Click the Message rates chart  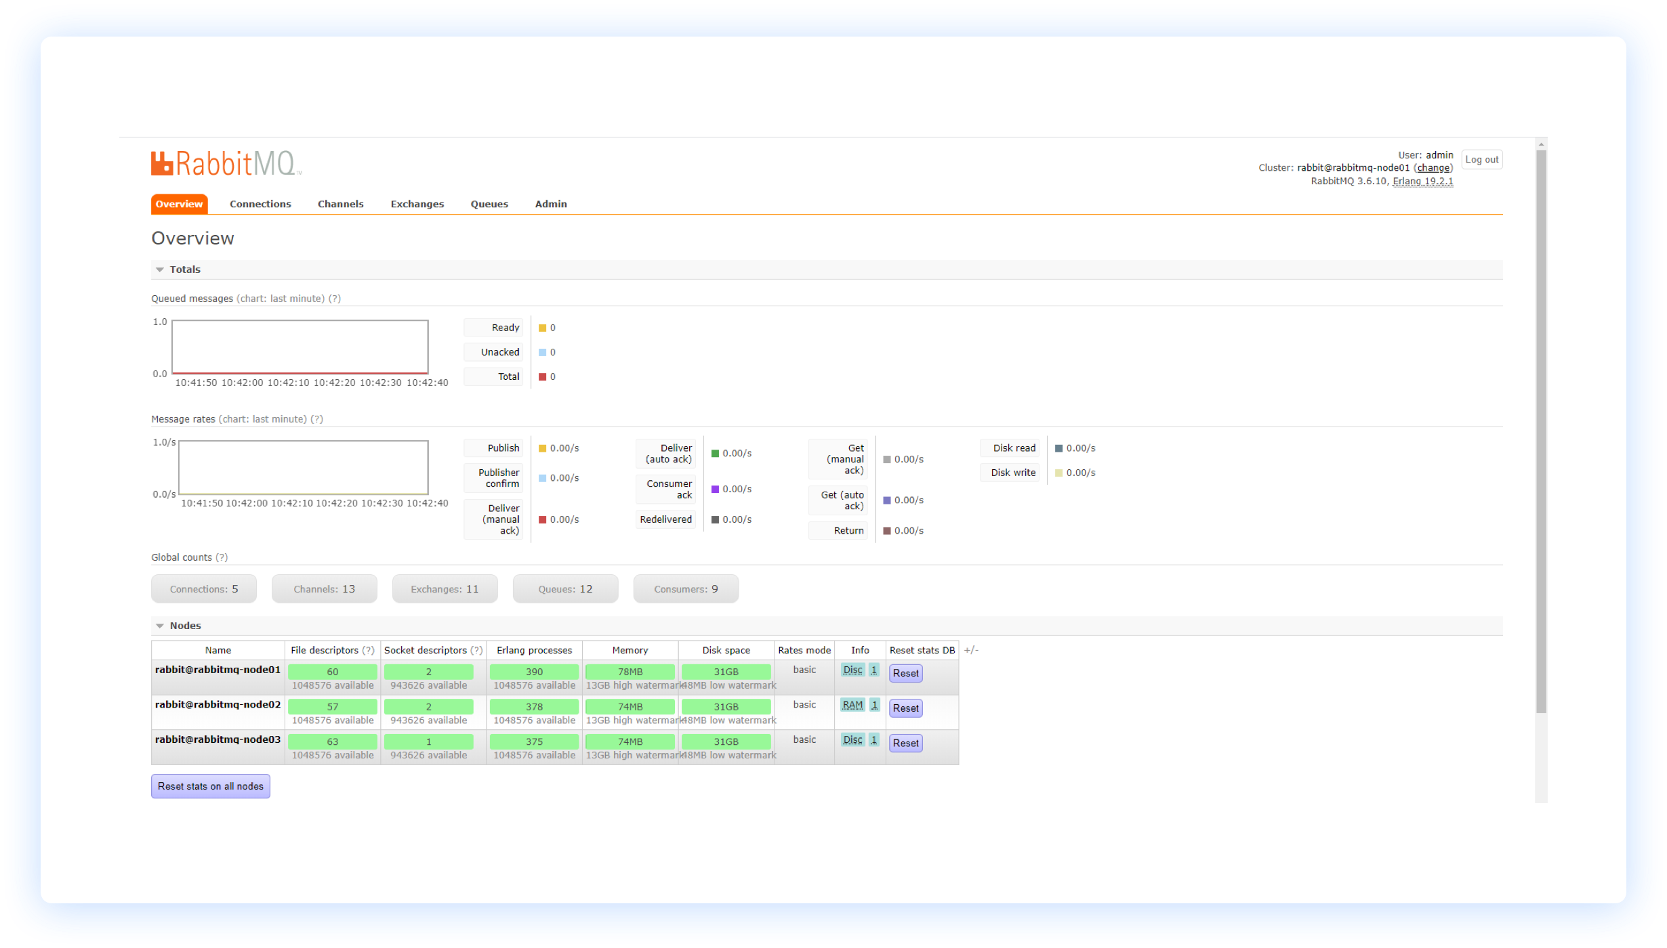pos(303,467)
